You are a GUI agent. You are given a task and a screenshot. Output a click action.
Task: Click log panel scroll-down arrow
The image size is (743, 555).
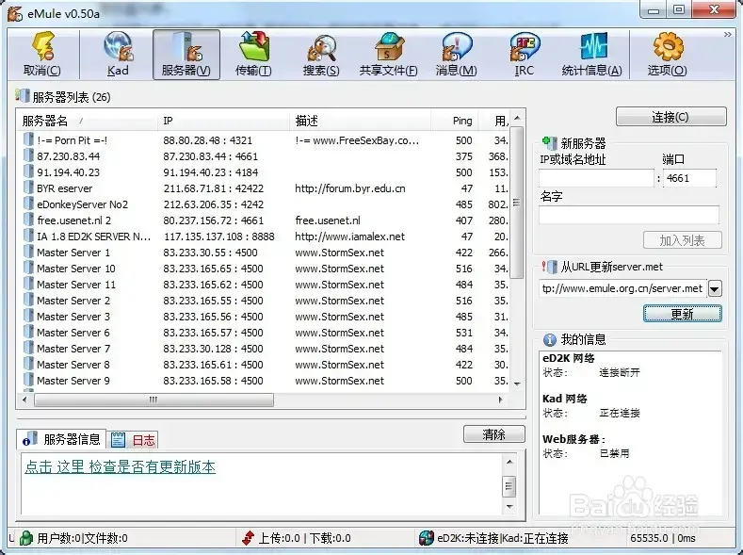[x=509, y=507]
